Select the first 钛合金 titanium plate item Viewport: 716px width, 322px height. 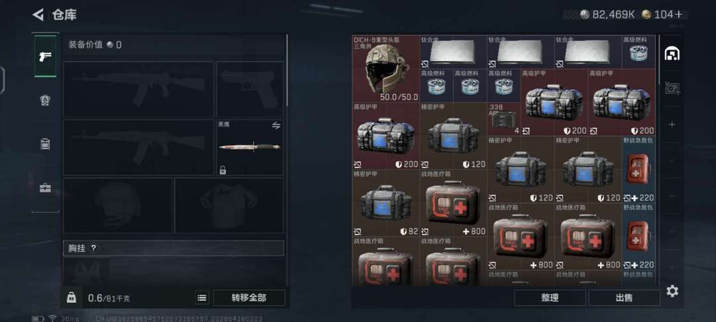point(453,52)
